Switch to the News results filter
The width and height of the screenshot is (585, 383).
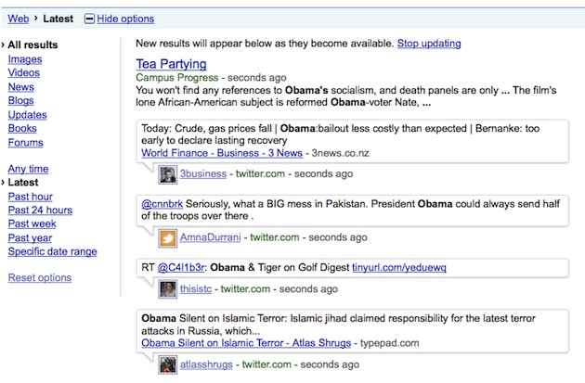tap(20, 87)
